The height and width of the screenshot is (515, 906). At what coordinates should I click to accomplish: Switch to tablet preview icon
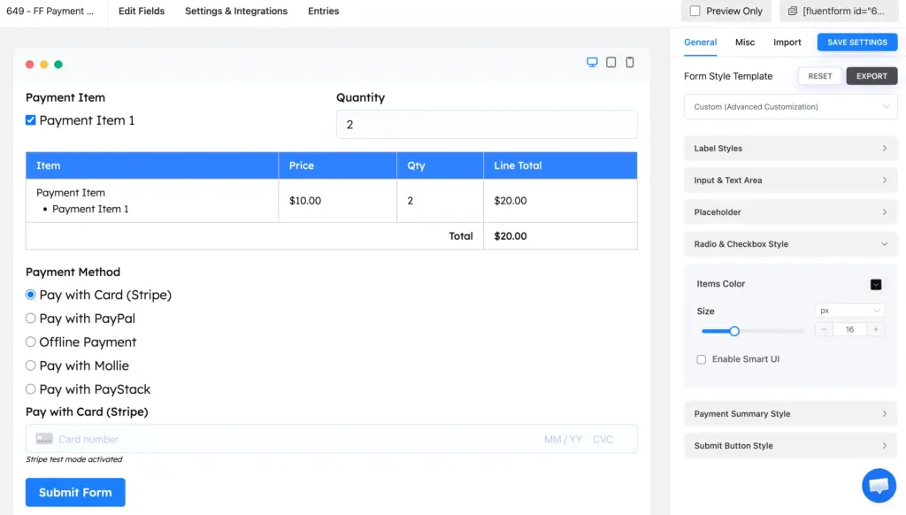coord(610,63)
